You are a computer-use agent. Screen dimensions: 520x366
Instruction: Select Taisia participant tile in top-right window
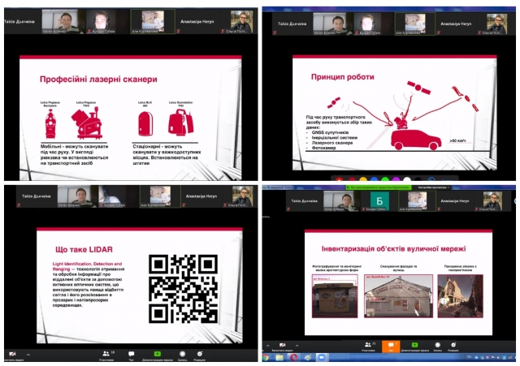click(292, 24)
